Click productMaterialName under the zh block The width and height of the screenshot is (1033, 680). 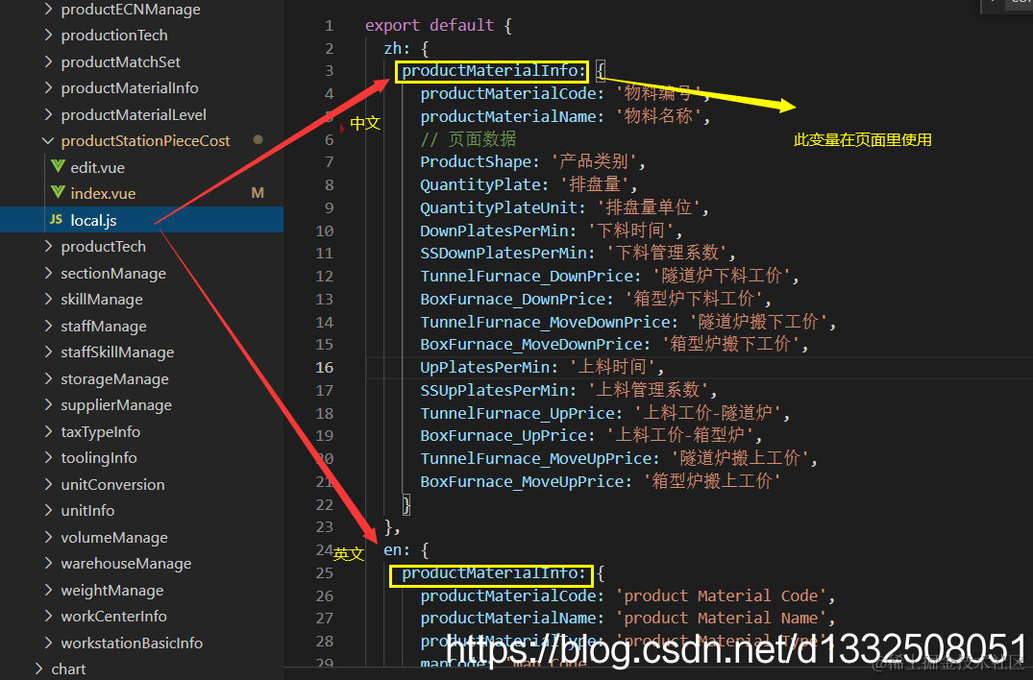[x=512, y=116]
